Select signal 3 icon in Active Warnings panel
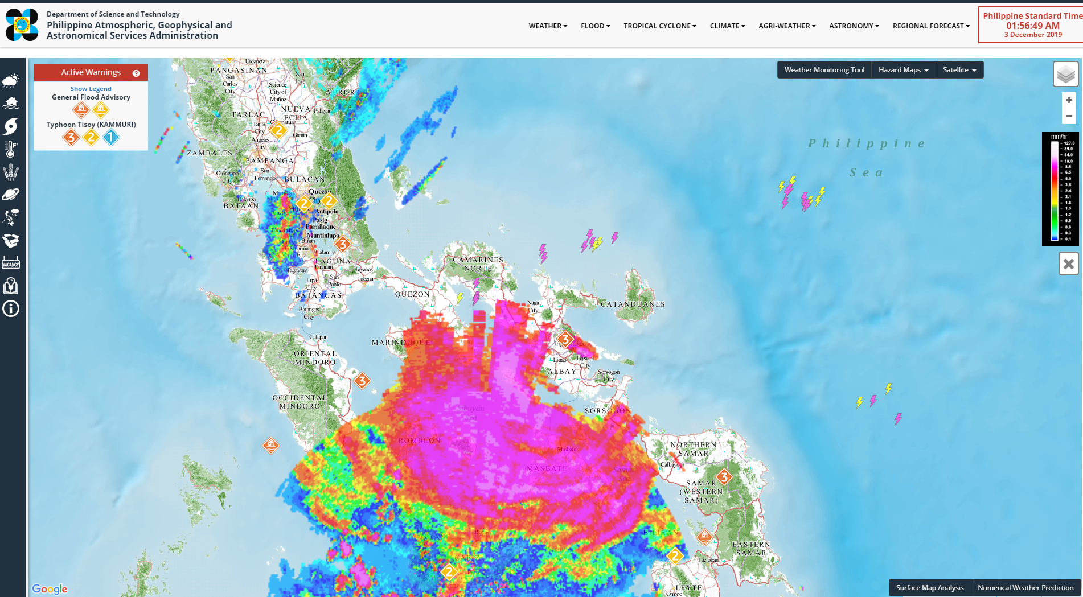 (71, 137)
